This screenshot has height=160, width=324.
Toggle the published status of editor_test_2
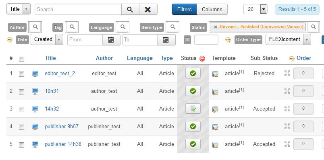[193, 73]
